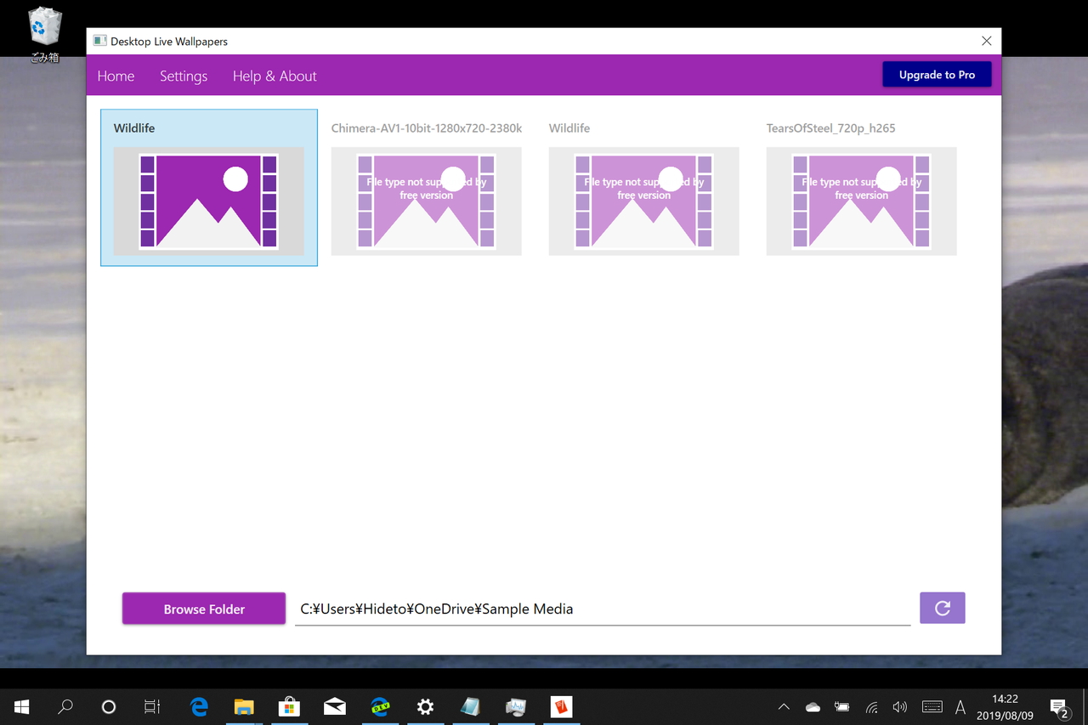
Task: Open the Action Center notifications icon
Action: (1059, 707)
